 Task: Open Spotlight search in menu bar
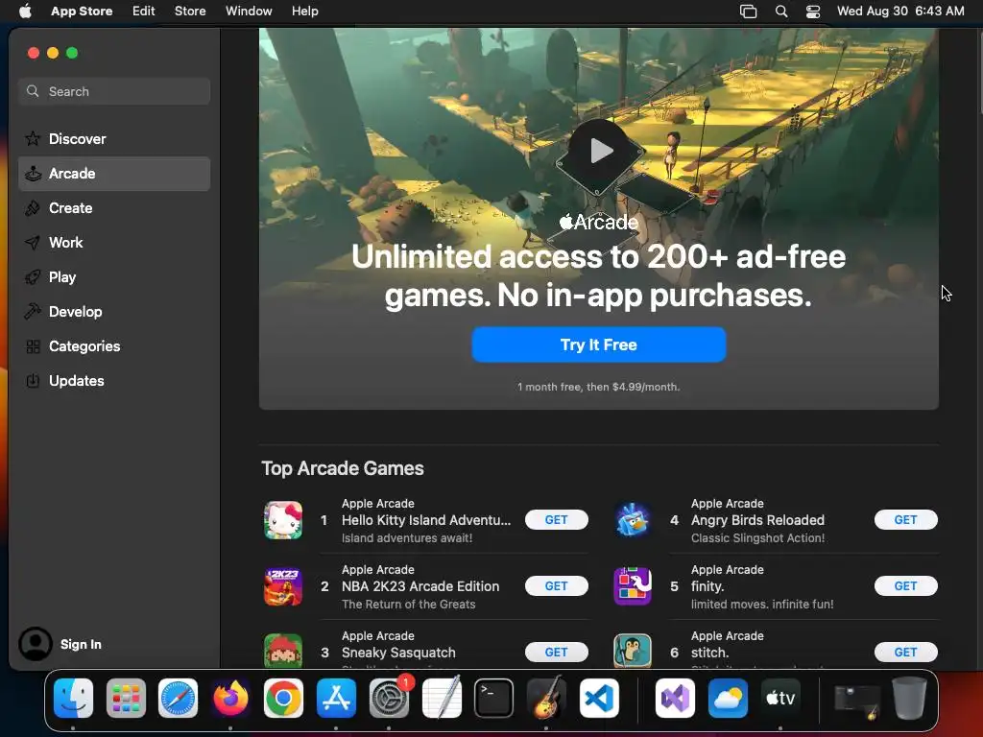(x=781, y=12)
